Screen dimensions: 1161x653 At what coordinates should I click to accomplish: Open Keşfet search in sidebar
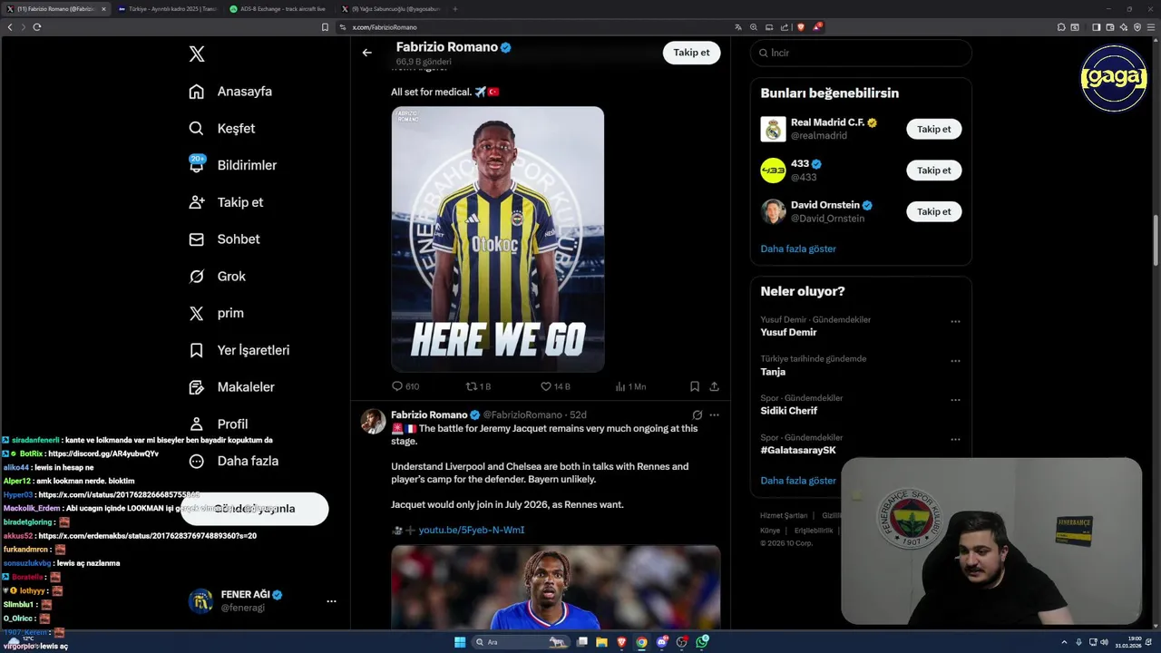197,129
